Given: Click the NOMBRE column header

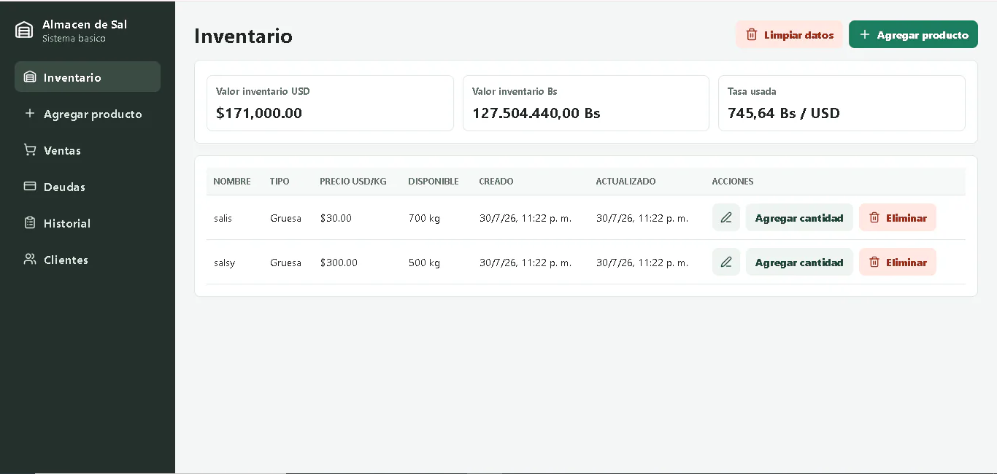Looking at the screenshot, I should tap(232, 181).
